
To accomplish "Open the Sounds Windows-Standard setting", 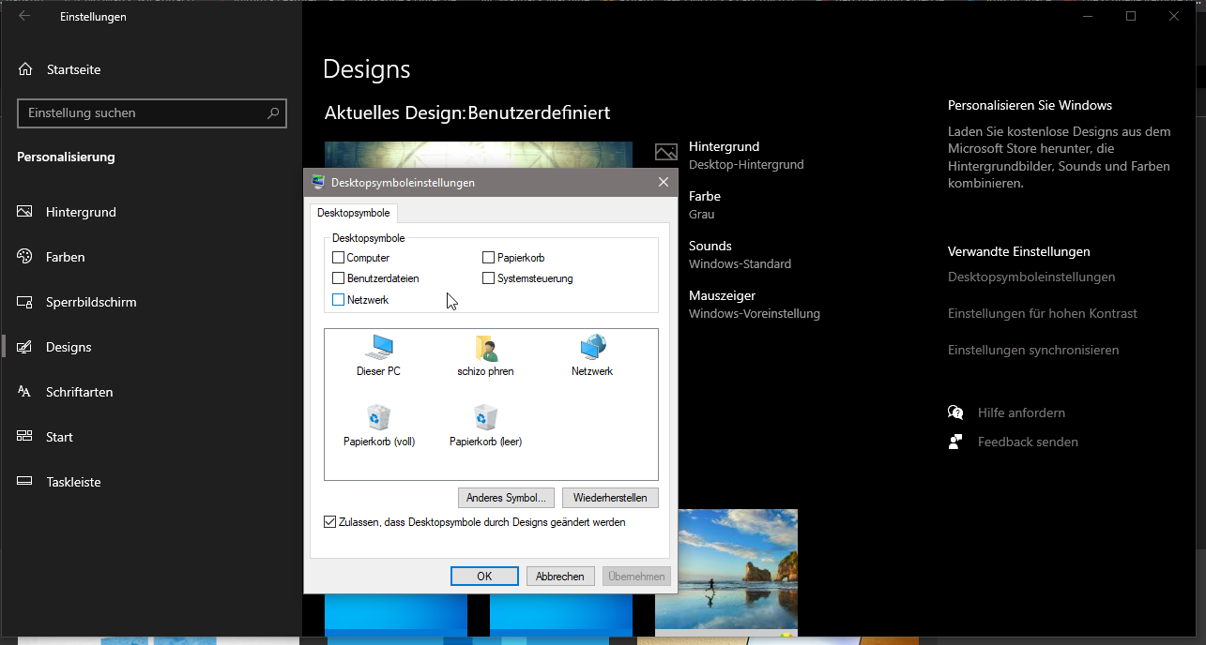I will tap(740, 254).
